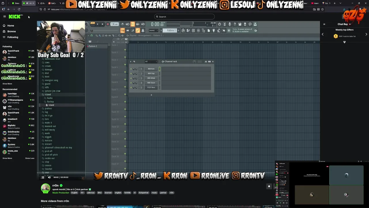
Task: Mute the 808 Kick channel LED
Action: [x=131, y=69]
